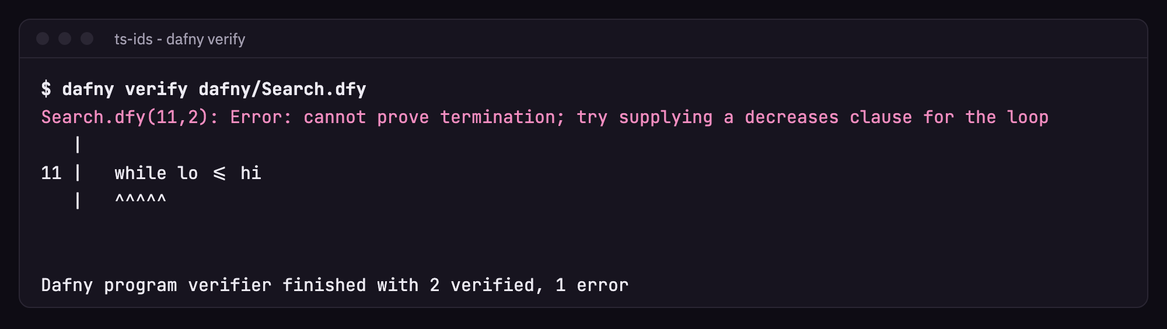
Task: Click the third window control dot
Action: click(x=87, y=38)
